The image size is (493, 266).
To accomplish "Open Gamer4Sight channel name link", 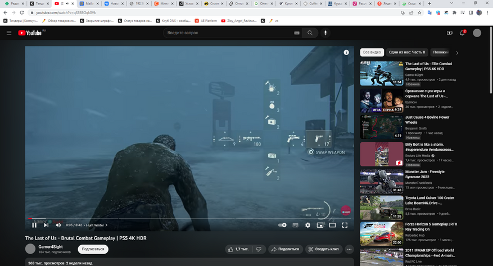I will (x=51, y=247).
